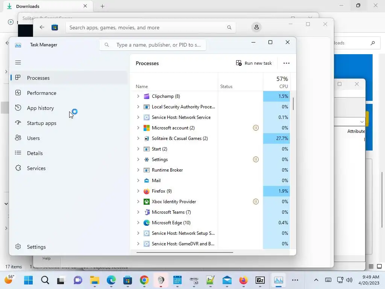The image size is (385, 289).
Task: Click the Firefox icon in process list
Action: tap(146, 191)
